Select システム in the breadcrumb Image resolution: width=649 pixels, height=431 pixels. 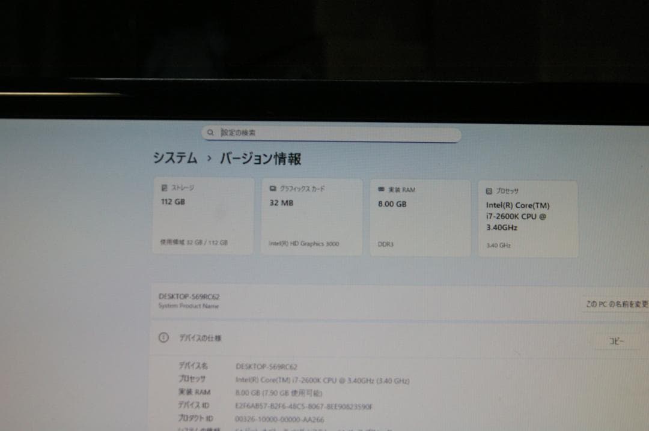coord(177,158)
